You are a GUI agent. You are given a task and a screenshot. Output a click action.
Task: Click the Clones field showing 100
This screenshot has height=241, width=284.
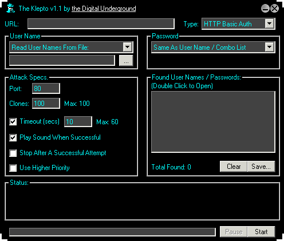[x=46, y=104]
